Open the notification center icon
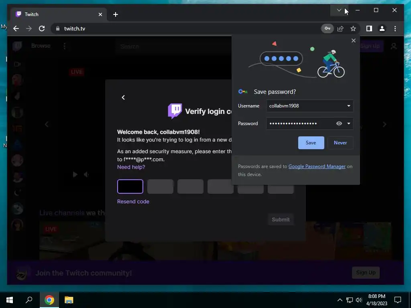The height and width of the screenshot is (308, 411). coord(398,300)
